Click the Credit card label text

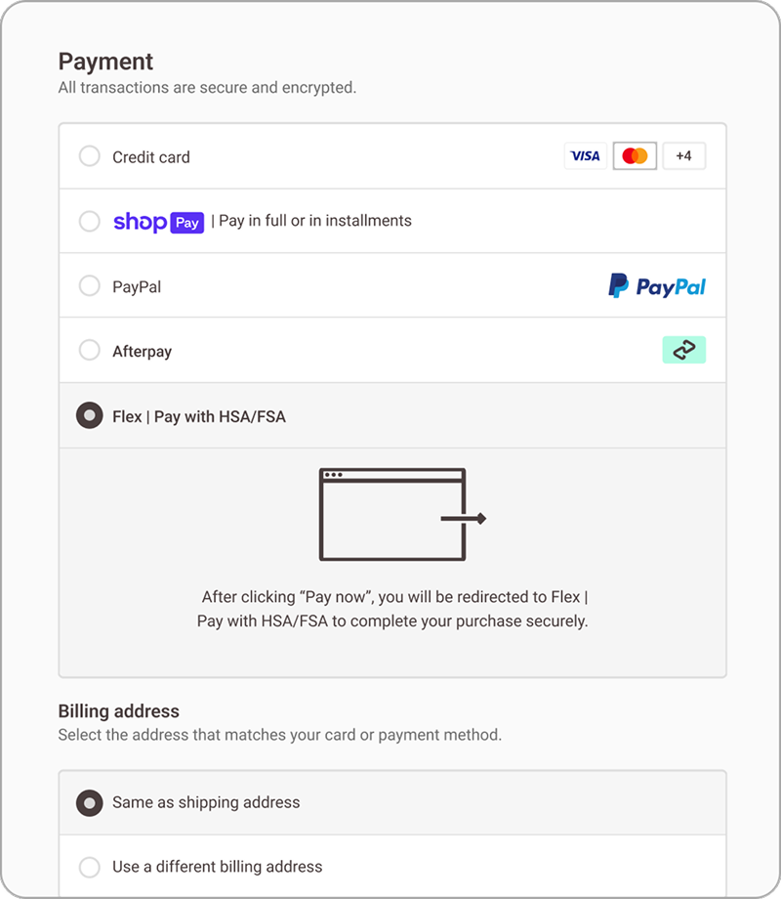click(x=151, y=157)
